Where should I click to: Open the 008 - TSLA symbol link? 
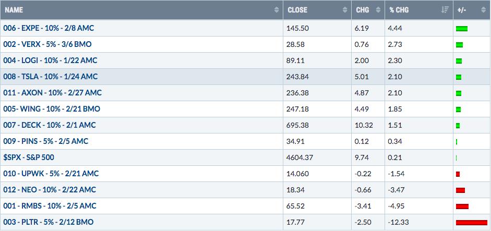click(51, 77)
